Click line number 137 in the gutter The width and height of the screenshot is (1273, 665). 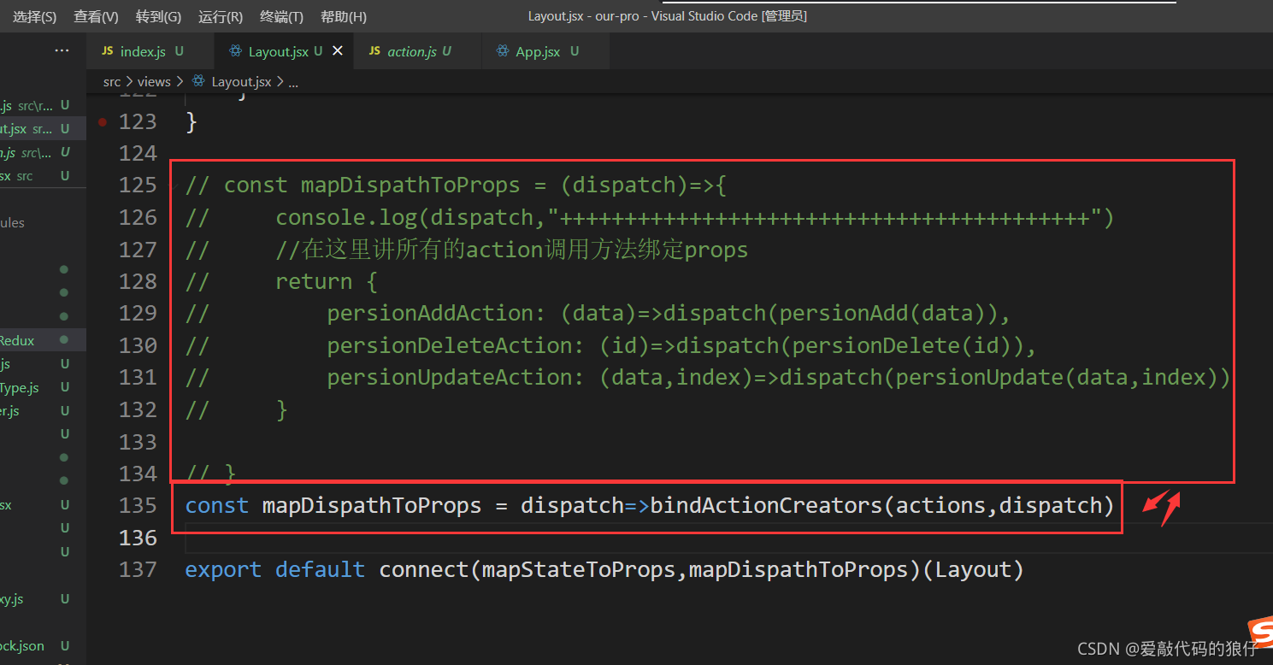tap(138, 569)
